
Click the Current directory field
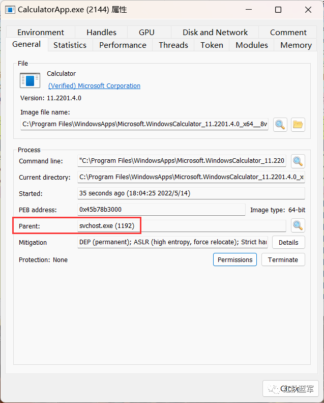[191, 177]
